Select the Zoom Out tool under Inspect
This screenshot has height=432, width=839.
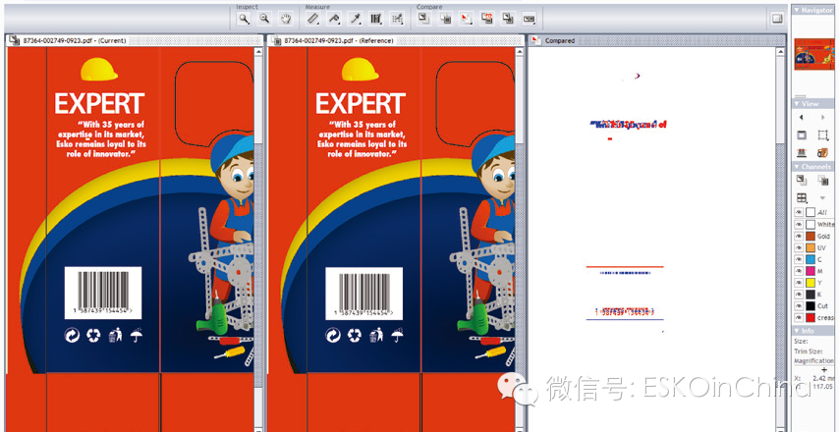click(x=264, y=19)
